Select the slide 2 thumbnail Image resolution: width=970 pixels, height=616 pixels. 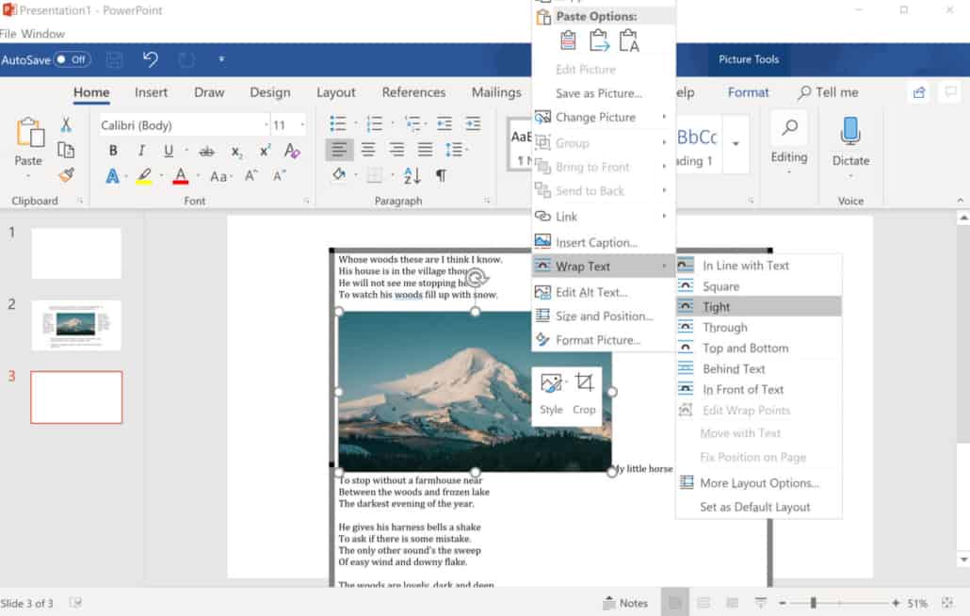point(76,324)
